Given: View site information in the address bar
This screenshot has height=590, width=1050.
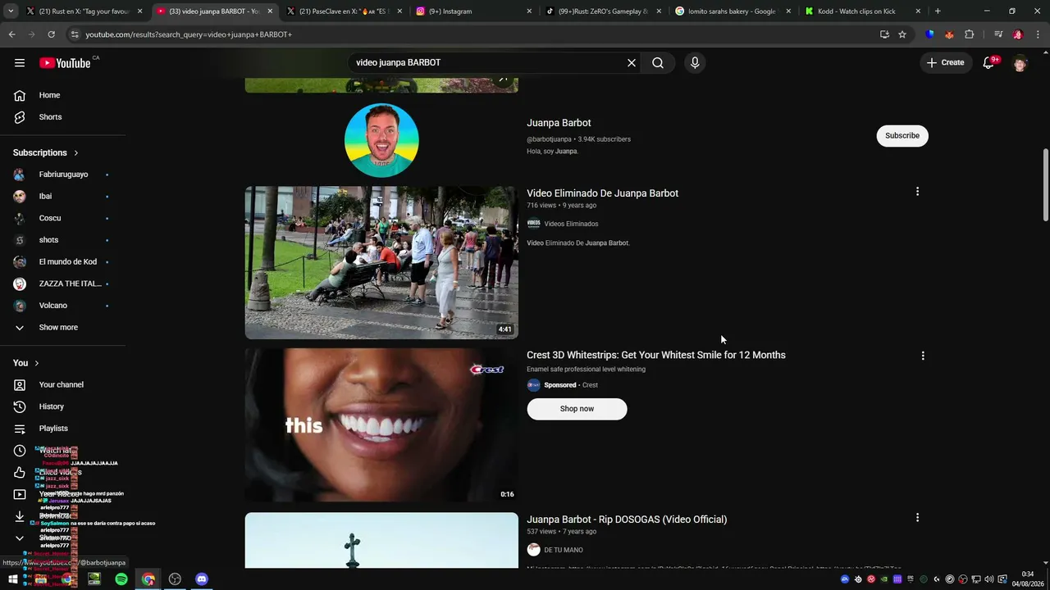Looking at the screenshot, I should [75, 34].
